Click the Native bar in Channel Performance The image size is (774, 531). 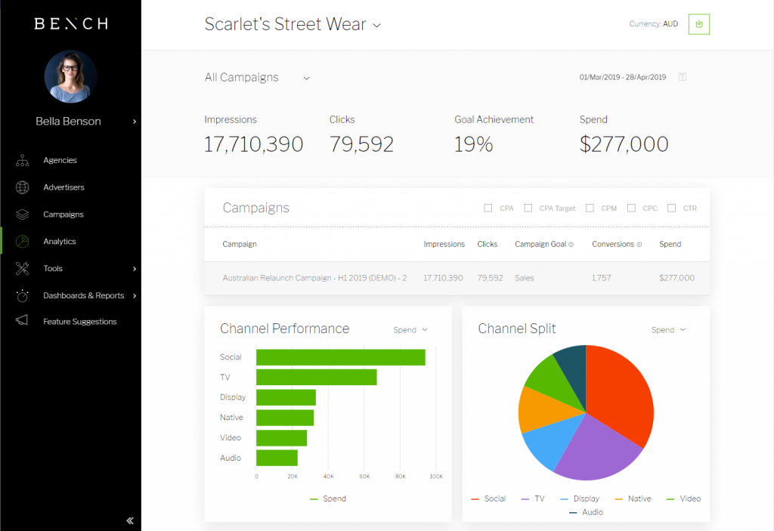click(285, 418)
